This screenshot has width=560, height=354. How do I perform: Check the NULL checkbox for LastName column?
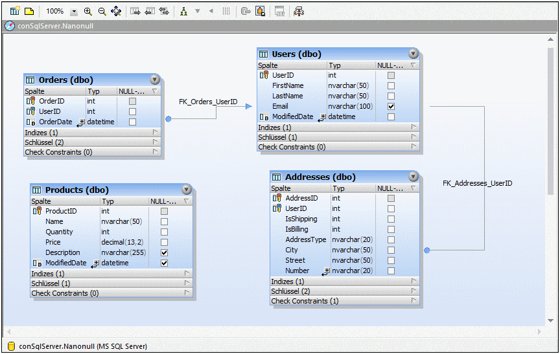tap(391, 96)
